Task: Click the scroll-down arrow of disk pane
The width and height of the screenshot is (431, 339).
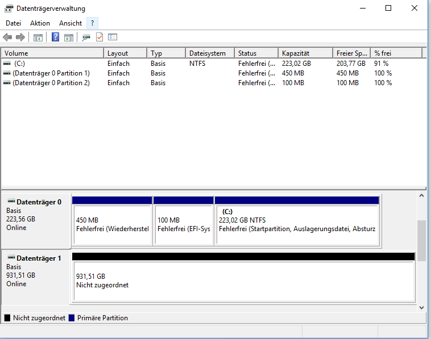Action: (422, 308)
